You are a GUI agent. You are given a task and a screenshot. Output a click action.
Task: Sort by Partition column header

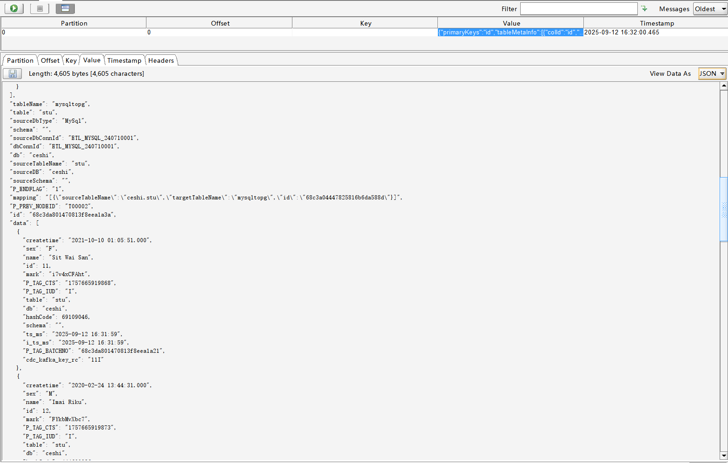click(74, 23)
